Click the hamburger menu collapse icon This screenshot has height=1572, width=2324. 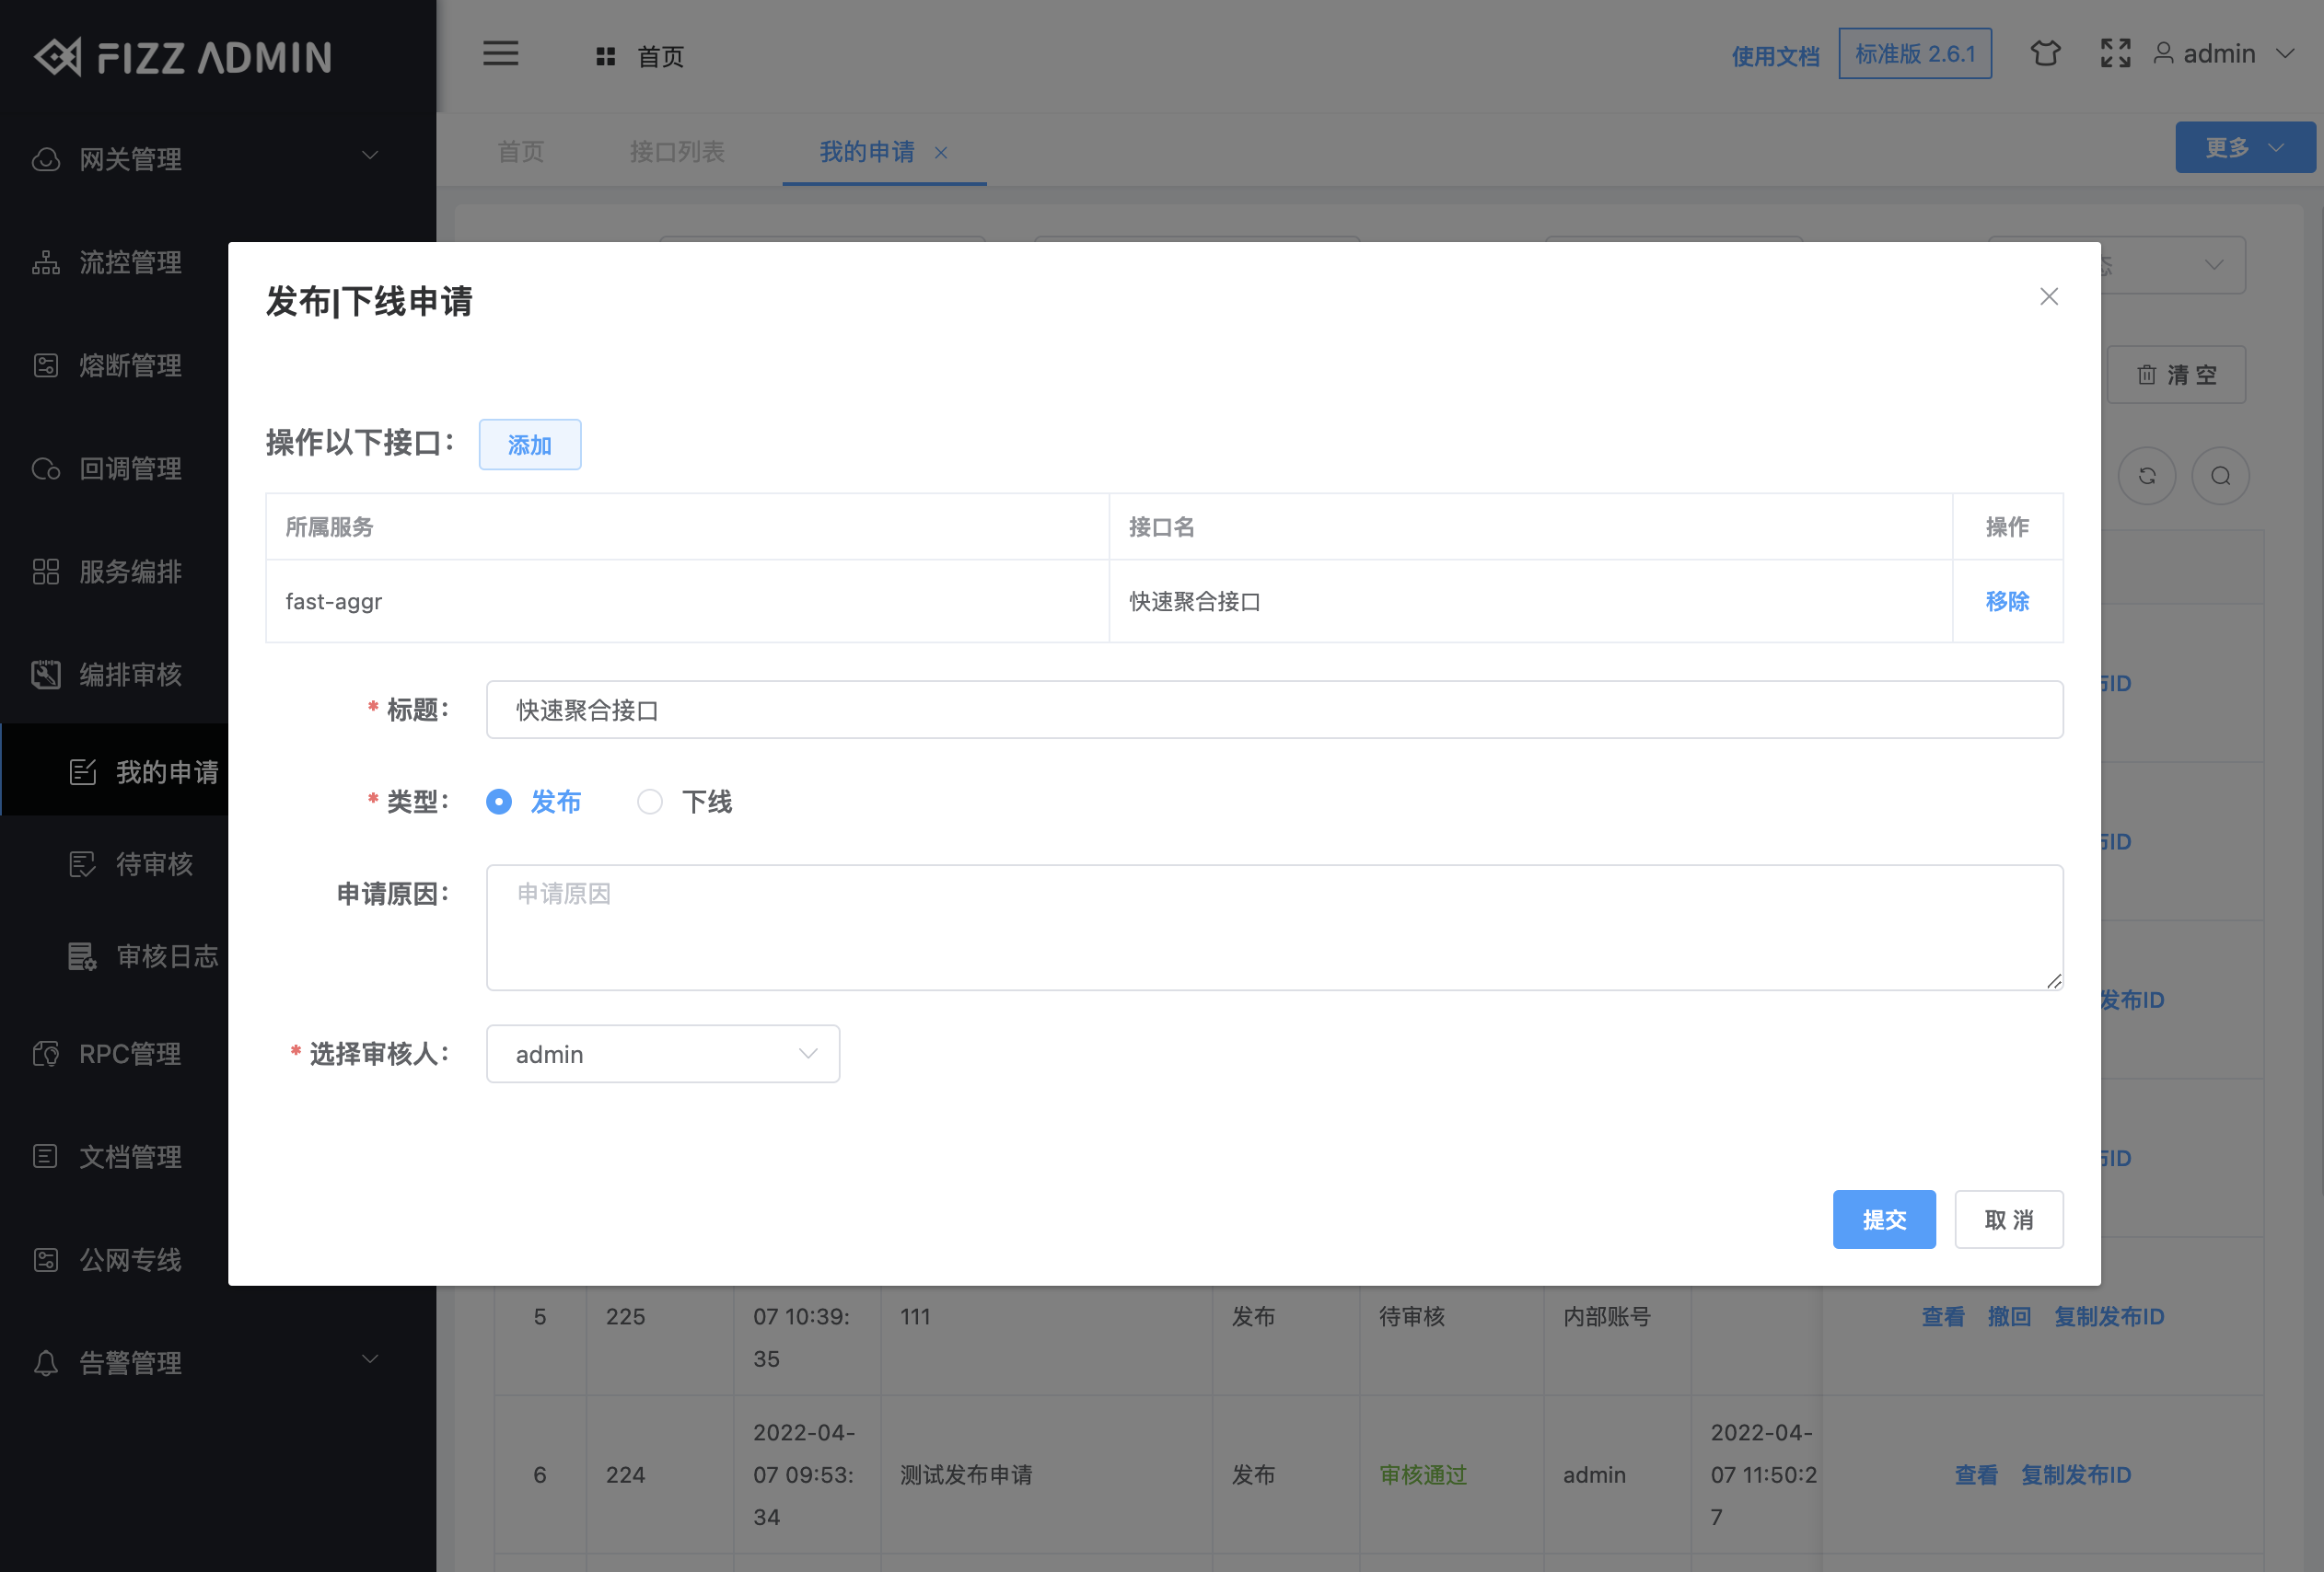pos(500,54)
